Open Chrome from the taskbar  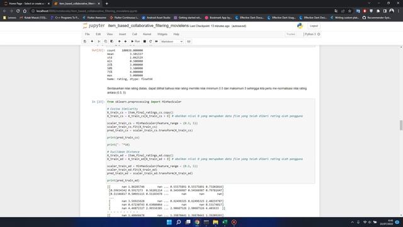click(x=197, y=222)
